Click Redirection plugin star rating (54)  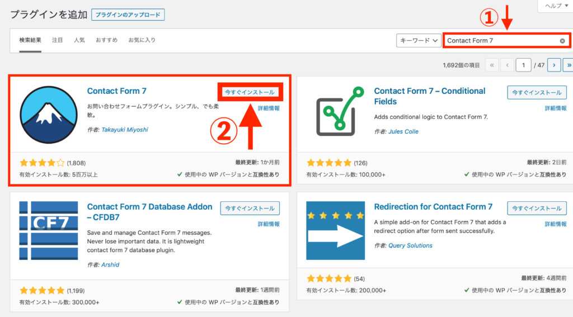329,278
